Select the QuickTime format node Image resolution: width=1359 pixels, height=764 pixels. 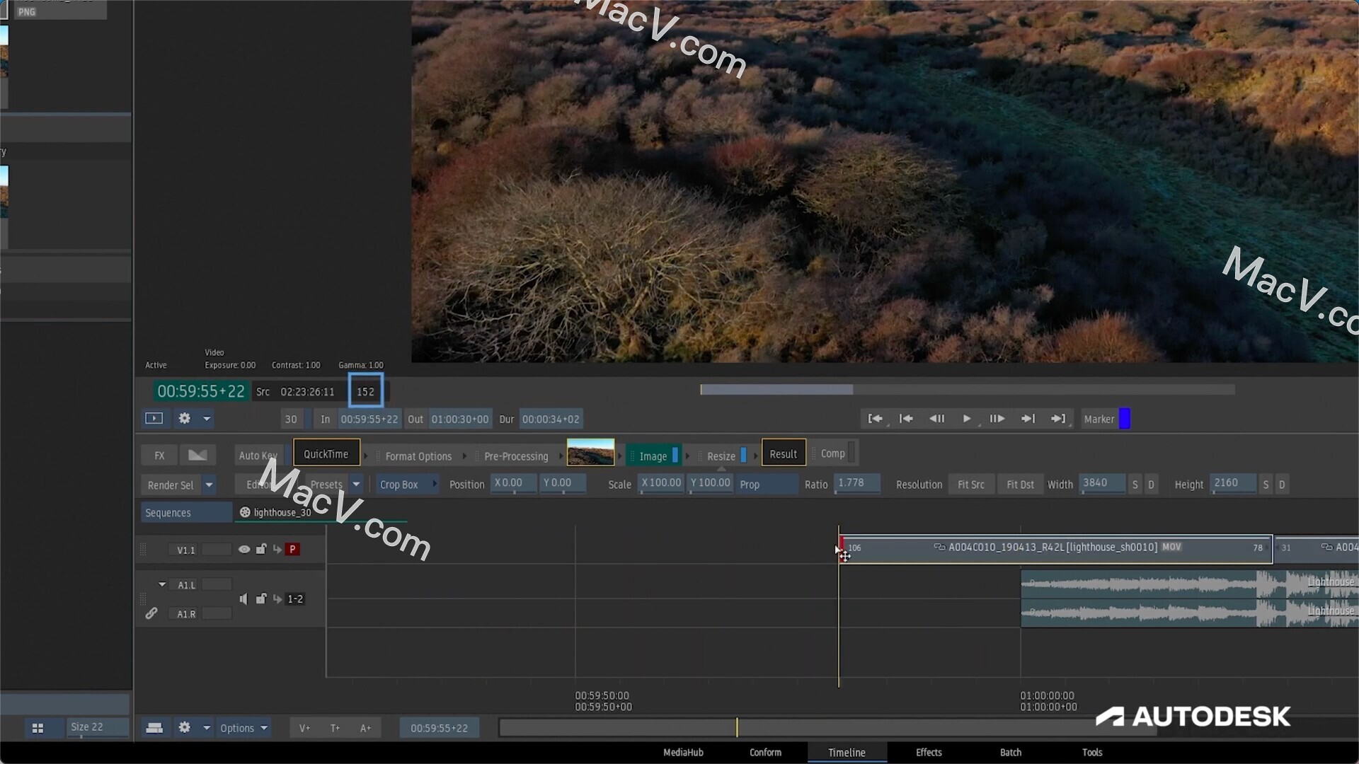coord(326,454)
